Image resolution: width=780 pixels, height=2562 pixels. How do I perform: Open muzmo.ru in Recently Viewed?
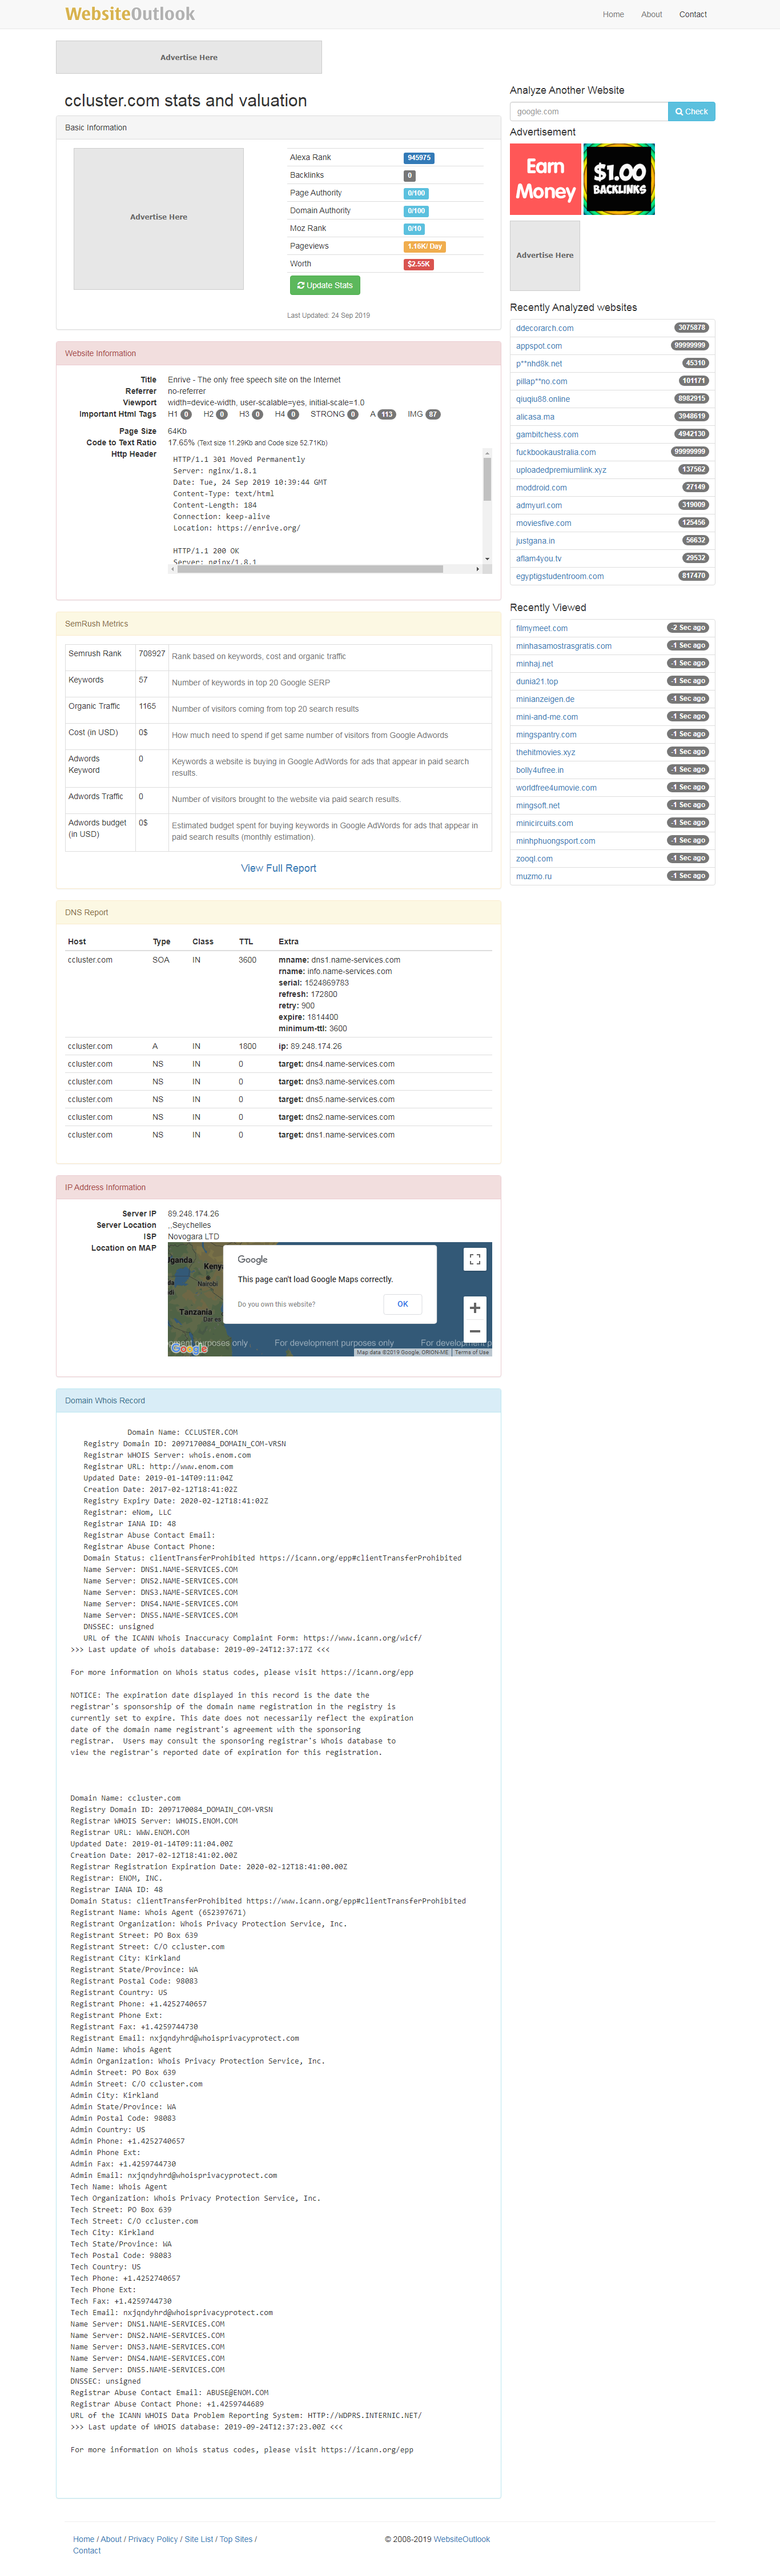tap(533, 877)
